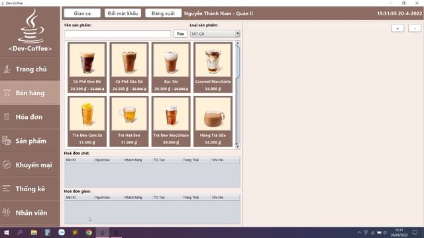Click the Đăng xuất logout button
Screen dimensions: 424x238
click(x=163, y=13)
